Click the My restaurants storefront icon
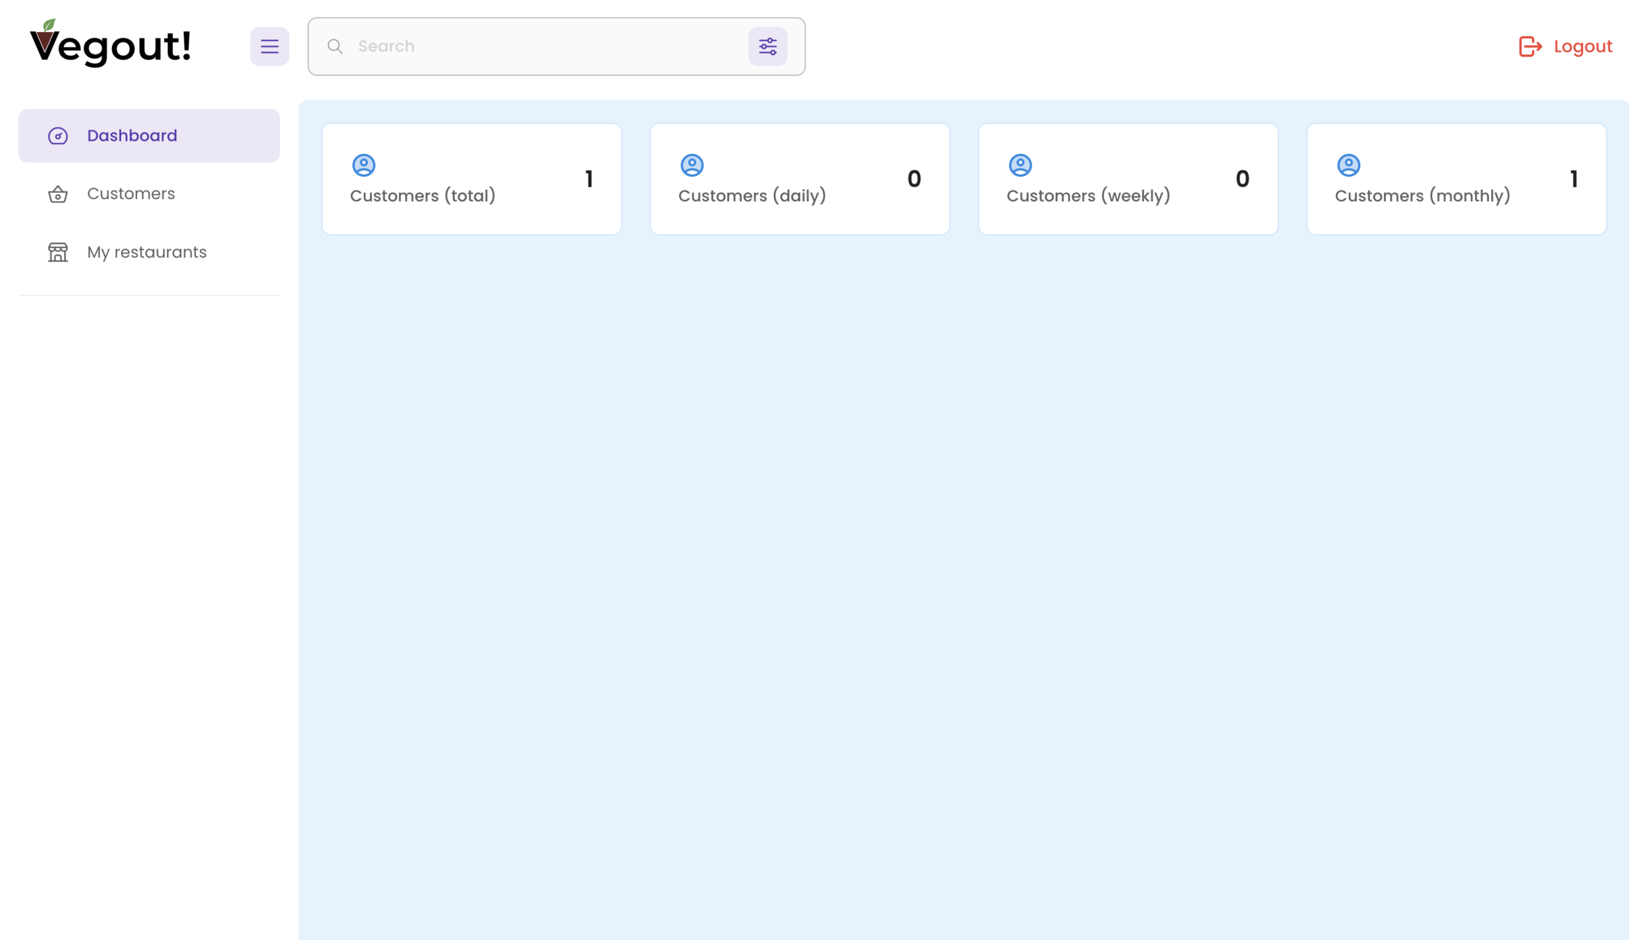Screen dimensions: 1629x940 click(x=58, y=252)
